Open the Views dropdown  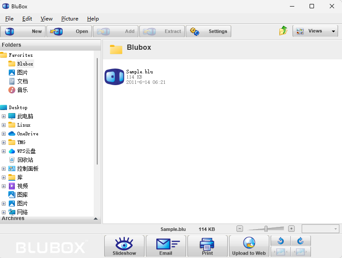[x=315, y=31]
